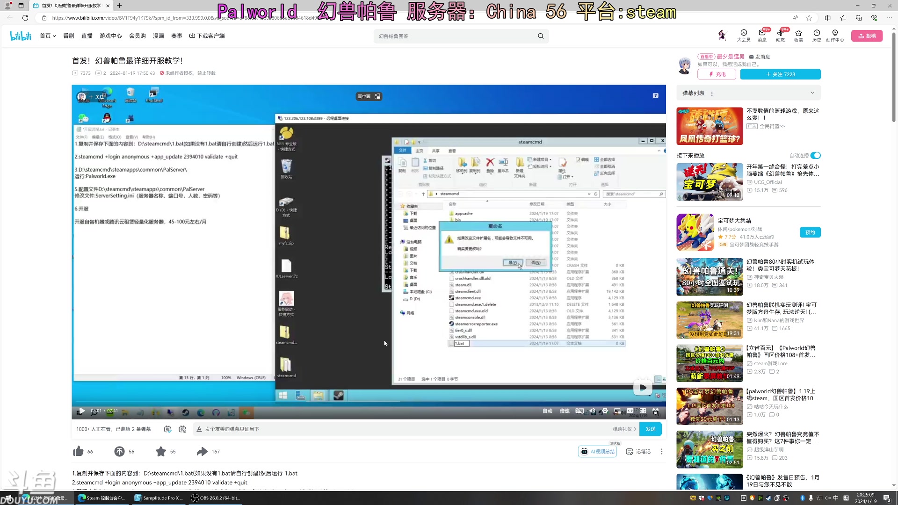Click the volume speaker icon
This screenshot has width=898, height=505.
point(592,411)
